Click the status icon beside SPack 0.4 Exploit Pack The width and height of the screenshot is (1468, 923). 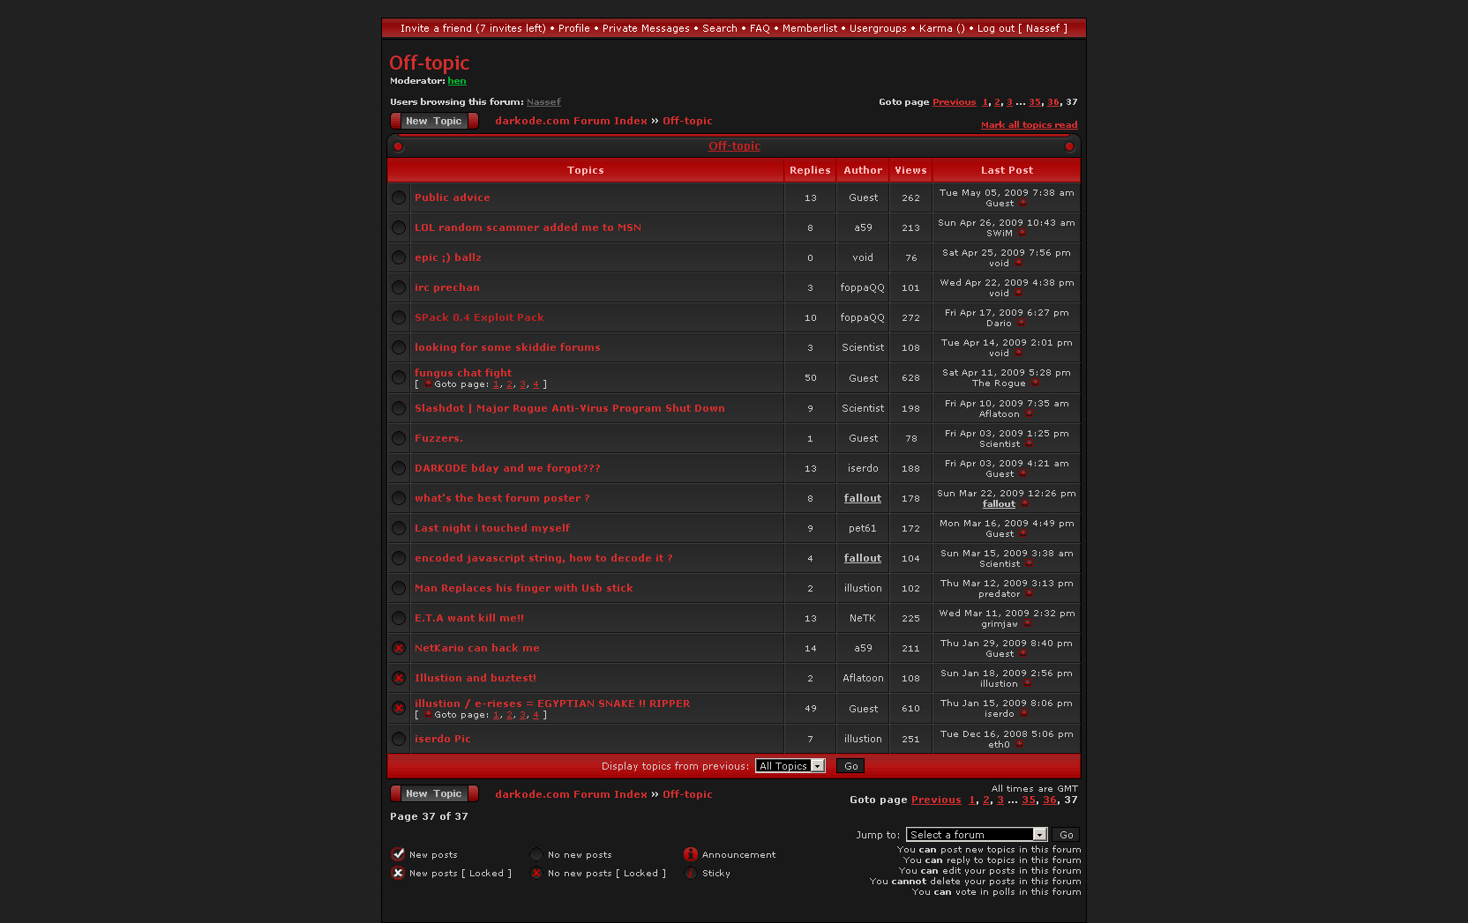(x=399, y=318)
